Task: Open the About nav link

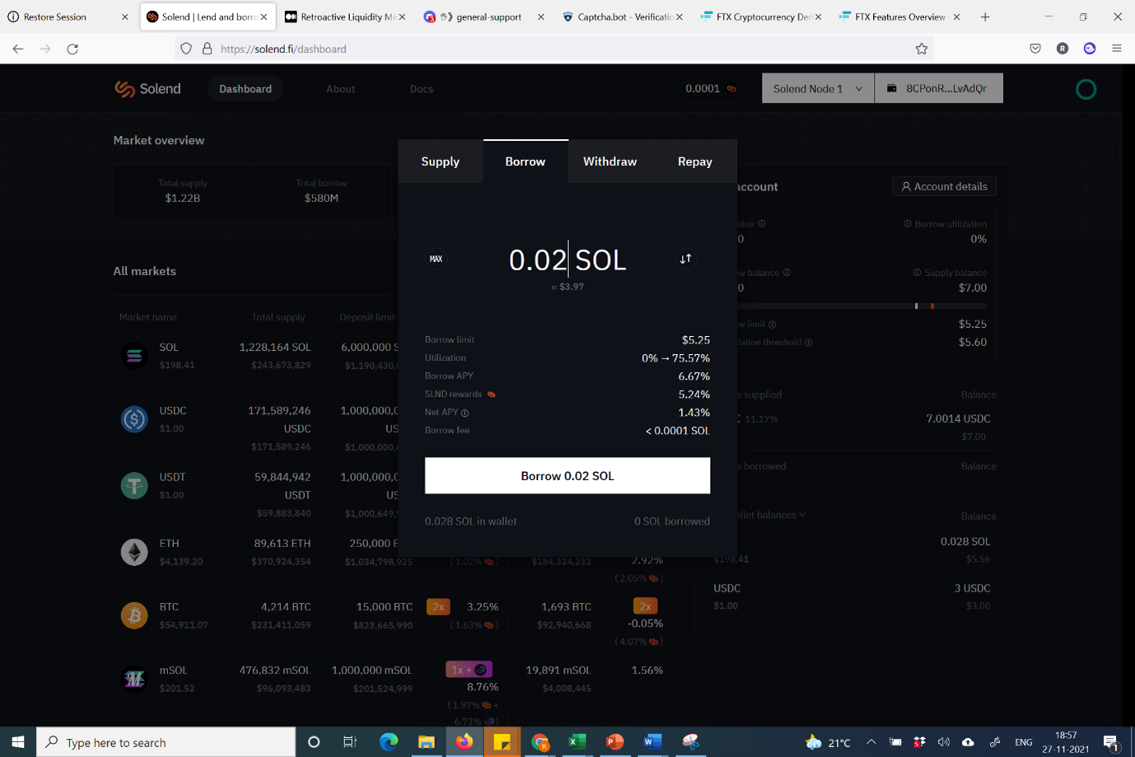Action: tap(341, 89)
